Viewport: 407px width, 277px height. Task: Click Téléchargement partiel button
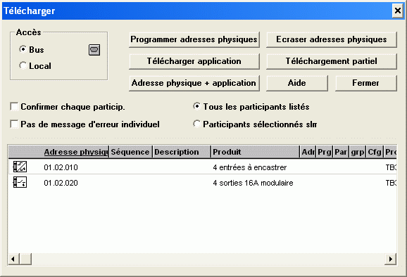coord(332,61)
